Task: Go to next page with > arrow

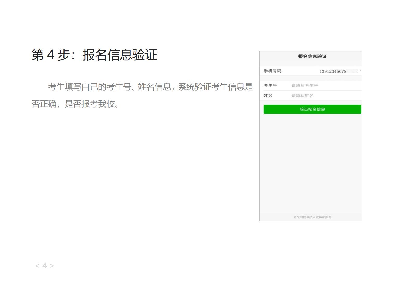Action: pos(52,266)
